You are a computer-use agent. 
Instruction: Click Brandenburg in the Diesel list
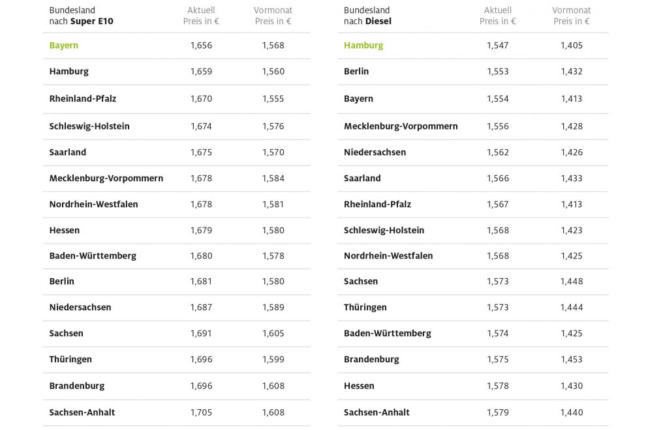coord(371,360)
